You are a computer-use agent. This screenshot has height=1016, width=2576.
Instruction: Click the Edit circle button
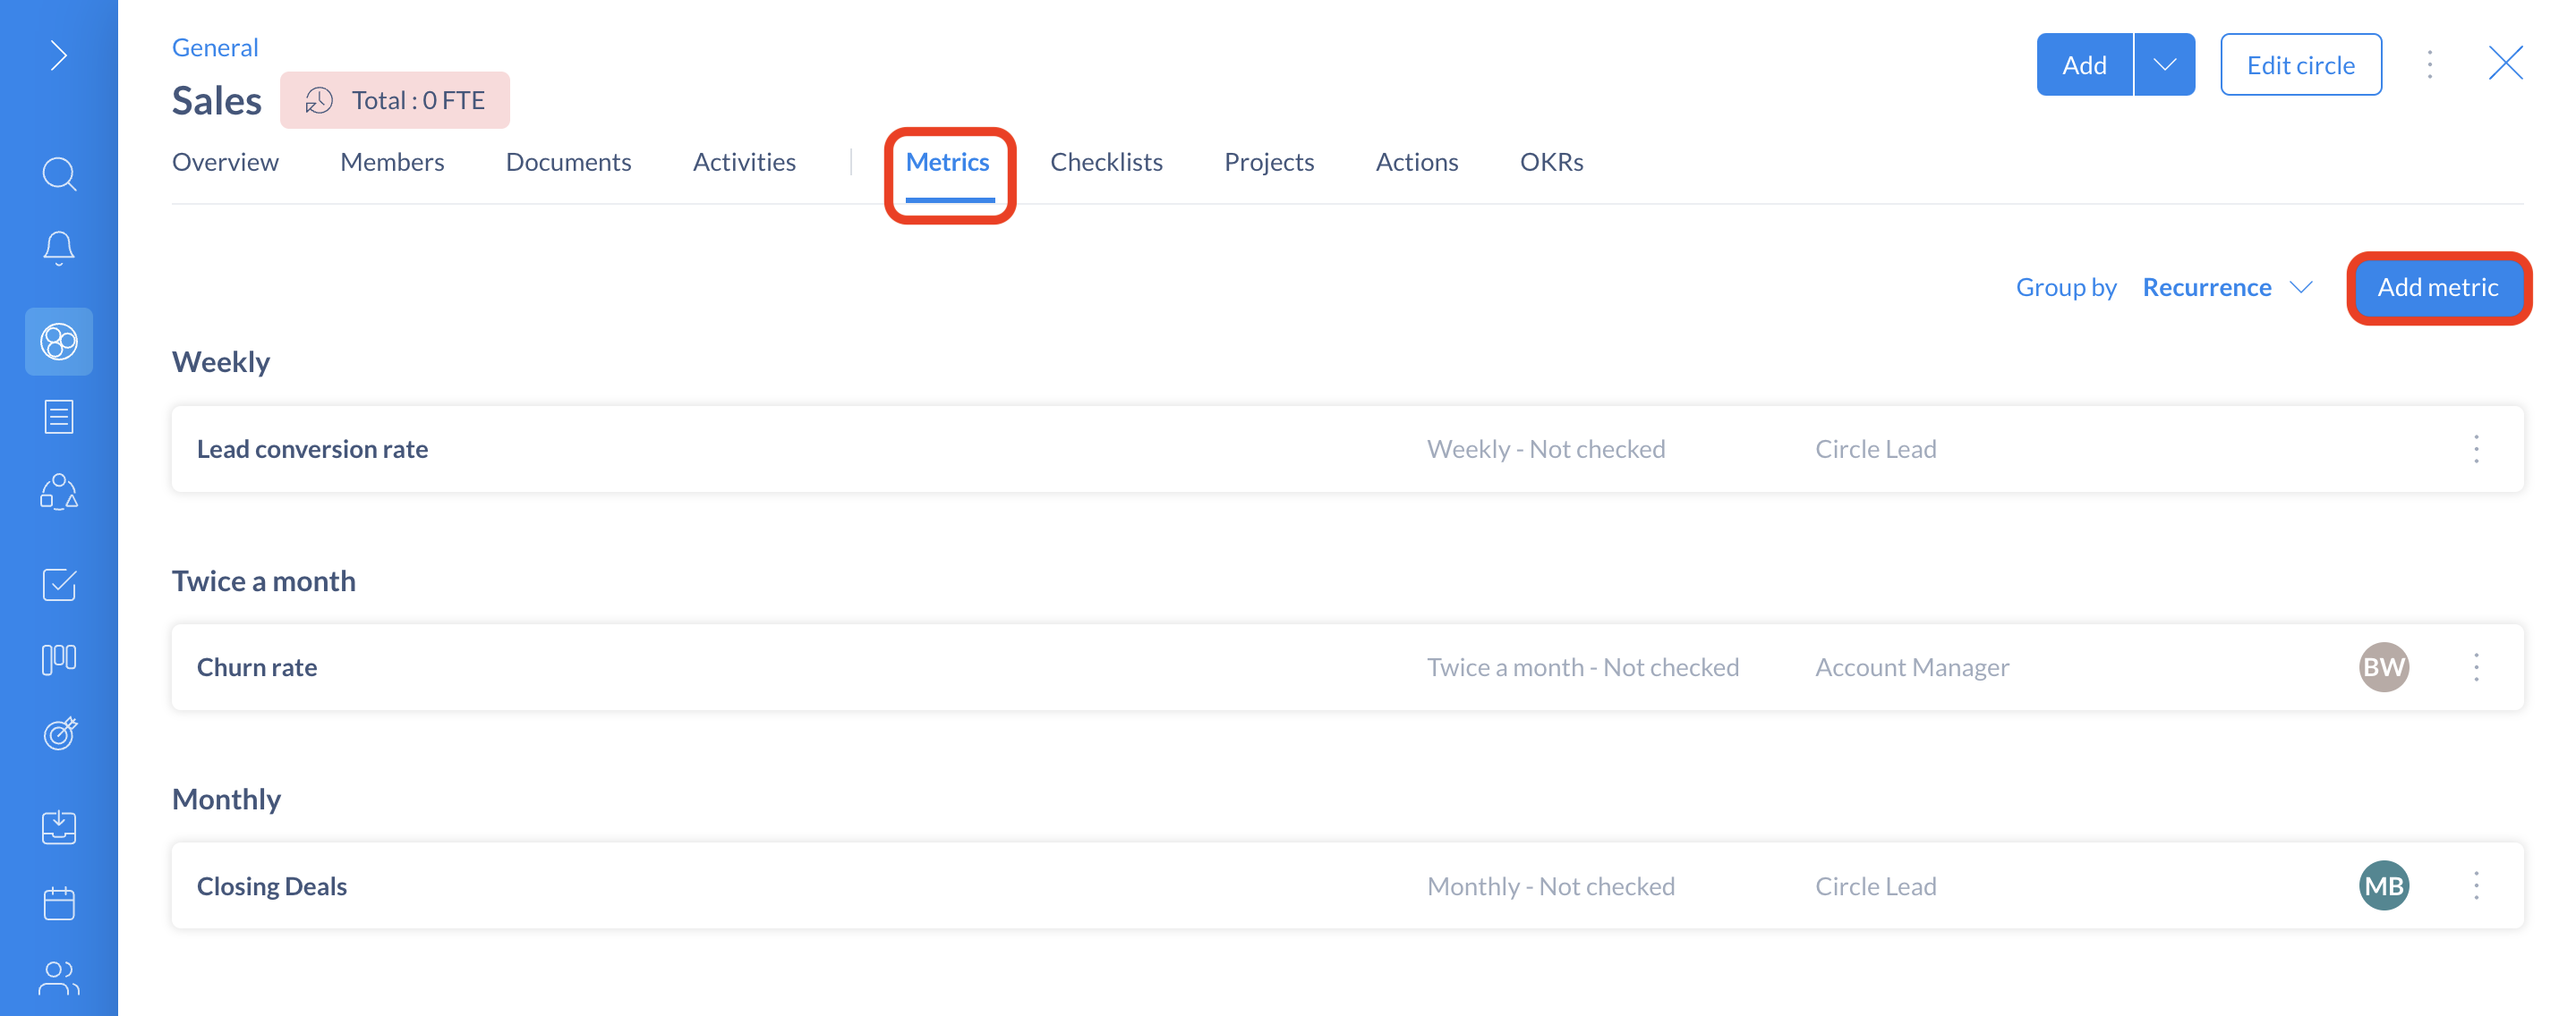click(x=2301, y=65)
